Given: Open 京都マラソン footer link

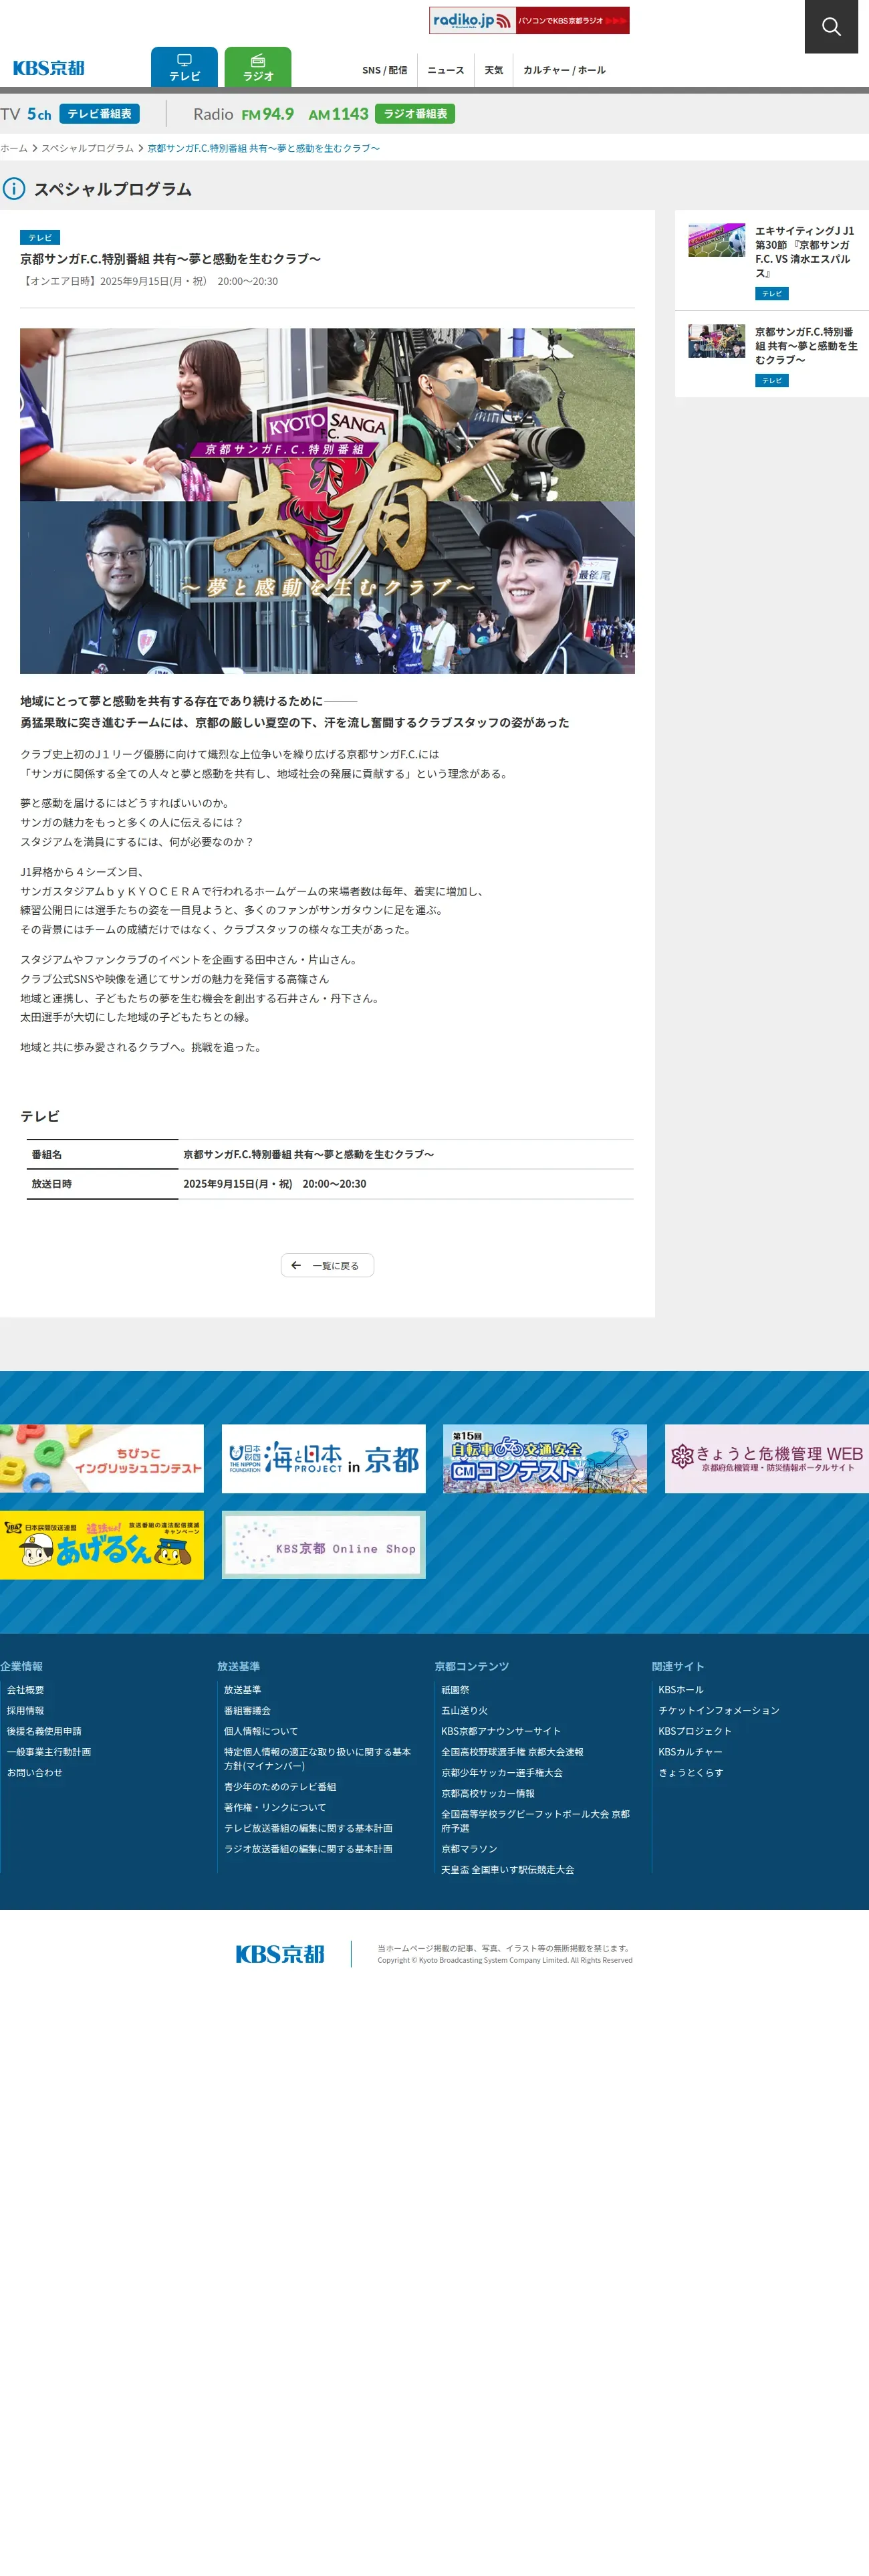Looking at the screenshot, I should point(469,1849).
